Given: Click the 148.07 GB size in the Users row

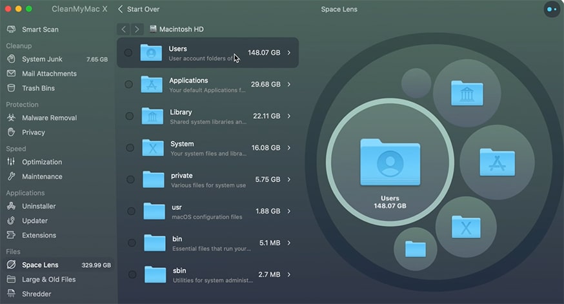Looking at the screenshot, I should (x=264, y=52).
